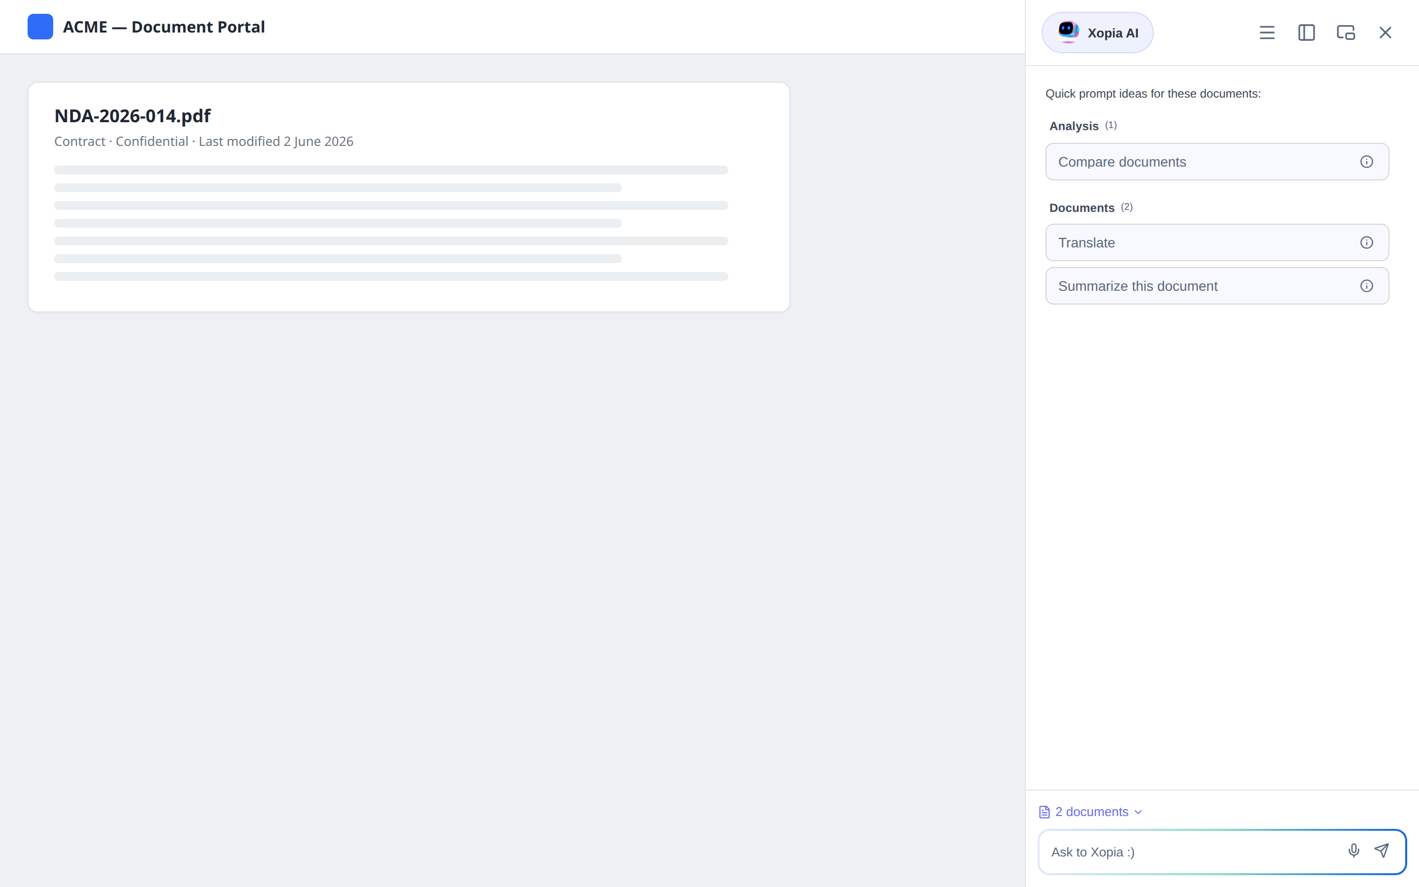This screenshot has height=887, width=1419.
Task: Click the Xopia AI title pill
Action: (1097, 33)
